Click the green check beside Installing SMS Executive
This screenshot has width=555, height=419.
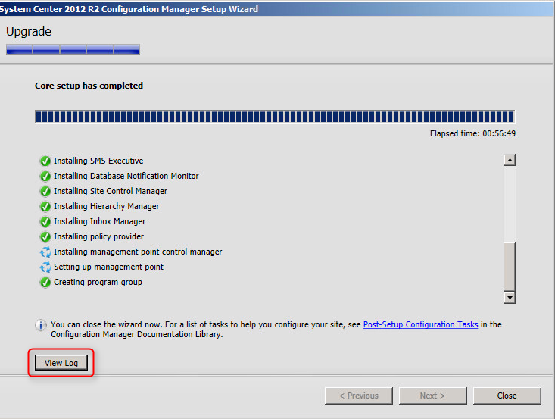45,161
